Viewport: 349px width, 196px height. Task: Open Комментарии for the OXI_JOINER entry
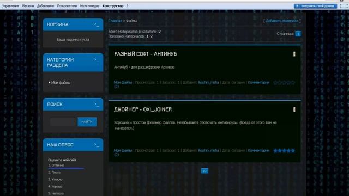click(x=258, y=150)
